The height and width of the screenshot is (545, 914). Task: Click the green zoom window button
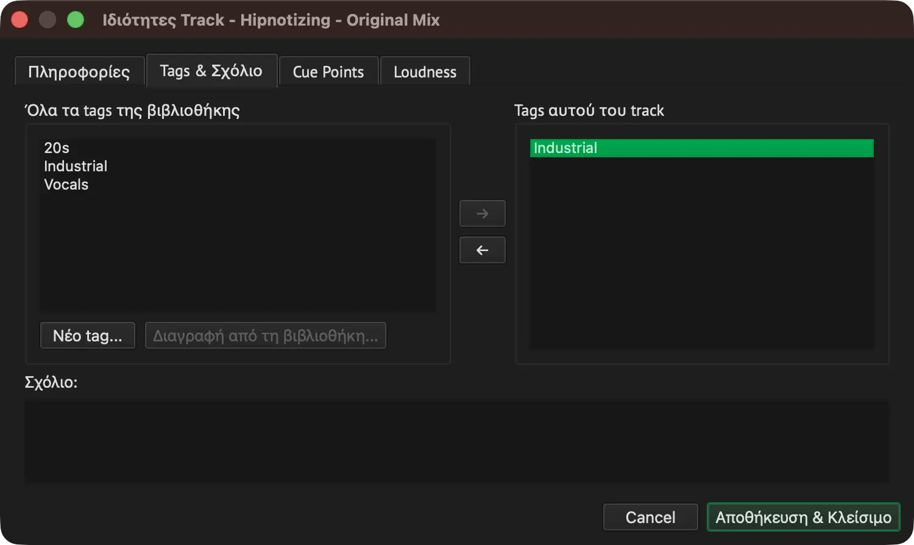76,20
